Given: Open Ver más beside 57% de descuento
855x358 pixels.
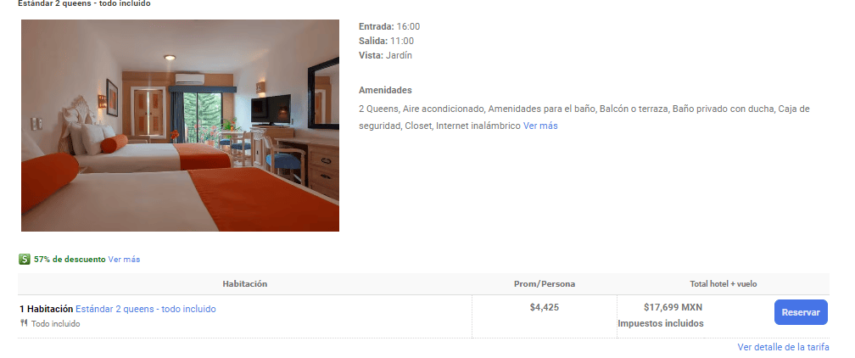Looking at the screenshot, I should [x=124, y=260].
